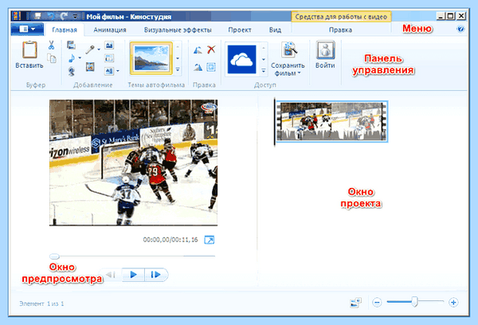The width and height of the screenshot is (478, 325).
Task: Click the Credits icon in Добавление group
Action: (109, 71)
